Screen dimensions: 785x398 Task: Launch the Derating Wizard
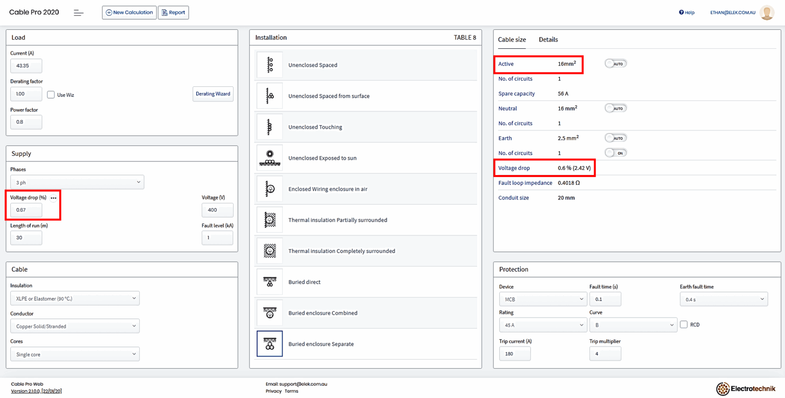[x=213, y=94]
